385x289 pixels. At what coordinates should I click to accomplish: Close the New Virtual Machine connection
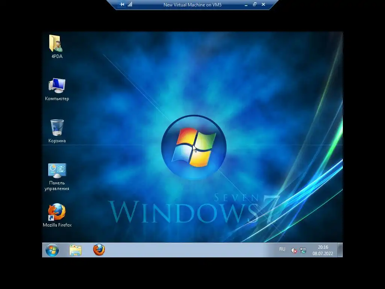(x=263, y=4)
